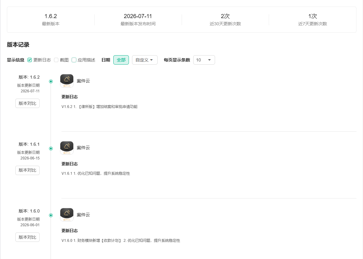
Task: Click the 近30天更新次数 statistic
Action: point(225,19)
